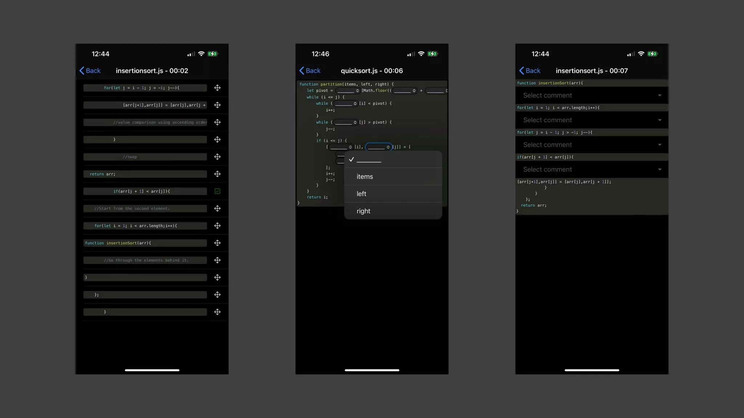
Task: Click drag handle beside 'return arr;' row
Action: pos(217,174)
